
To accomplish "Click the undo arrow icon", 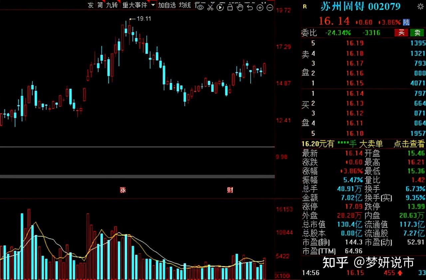I will tap(250, 7).
